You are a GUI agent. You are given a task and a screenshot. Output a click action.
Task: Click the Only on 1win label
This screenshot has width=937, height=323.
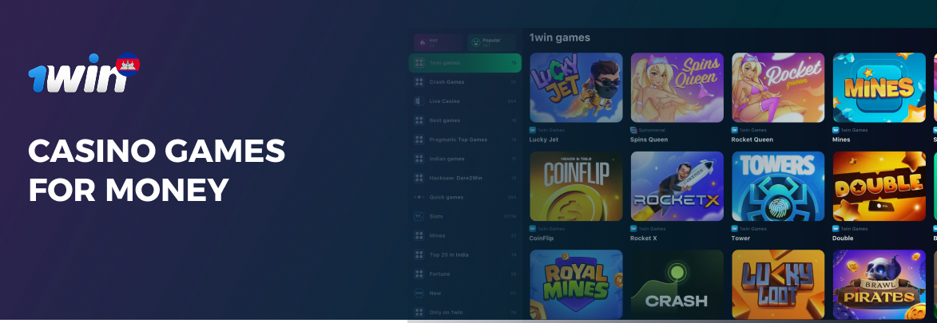[x=446, y=313]
